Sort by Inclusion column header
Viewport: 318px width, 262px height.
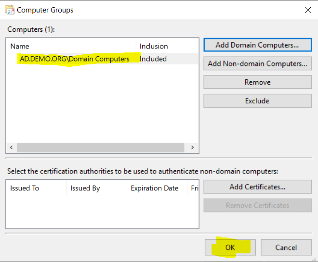click(167, 46)
